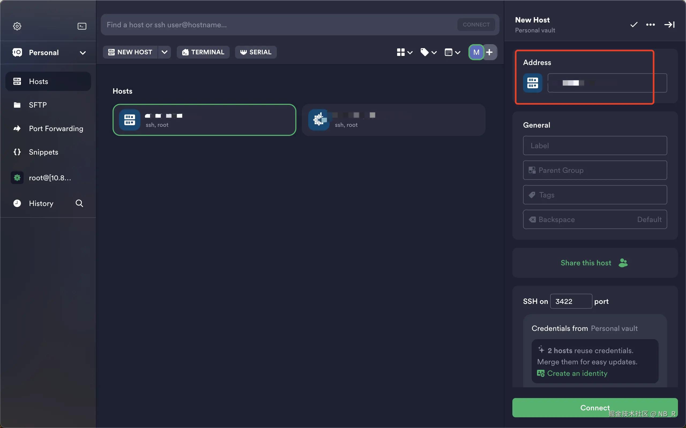Click the host OS icon beside Address field

coord(532,83)
